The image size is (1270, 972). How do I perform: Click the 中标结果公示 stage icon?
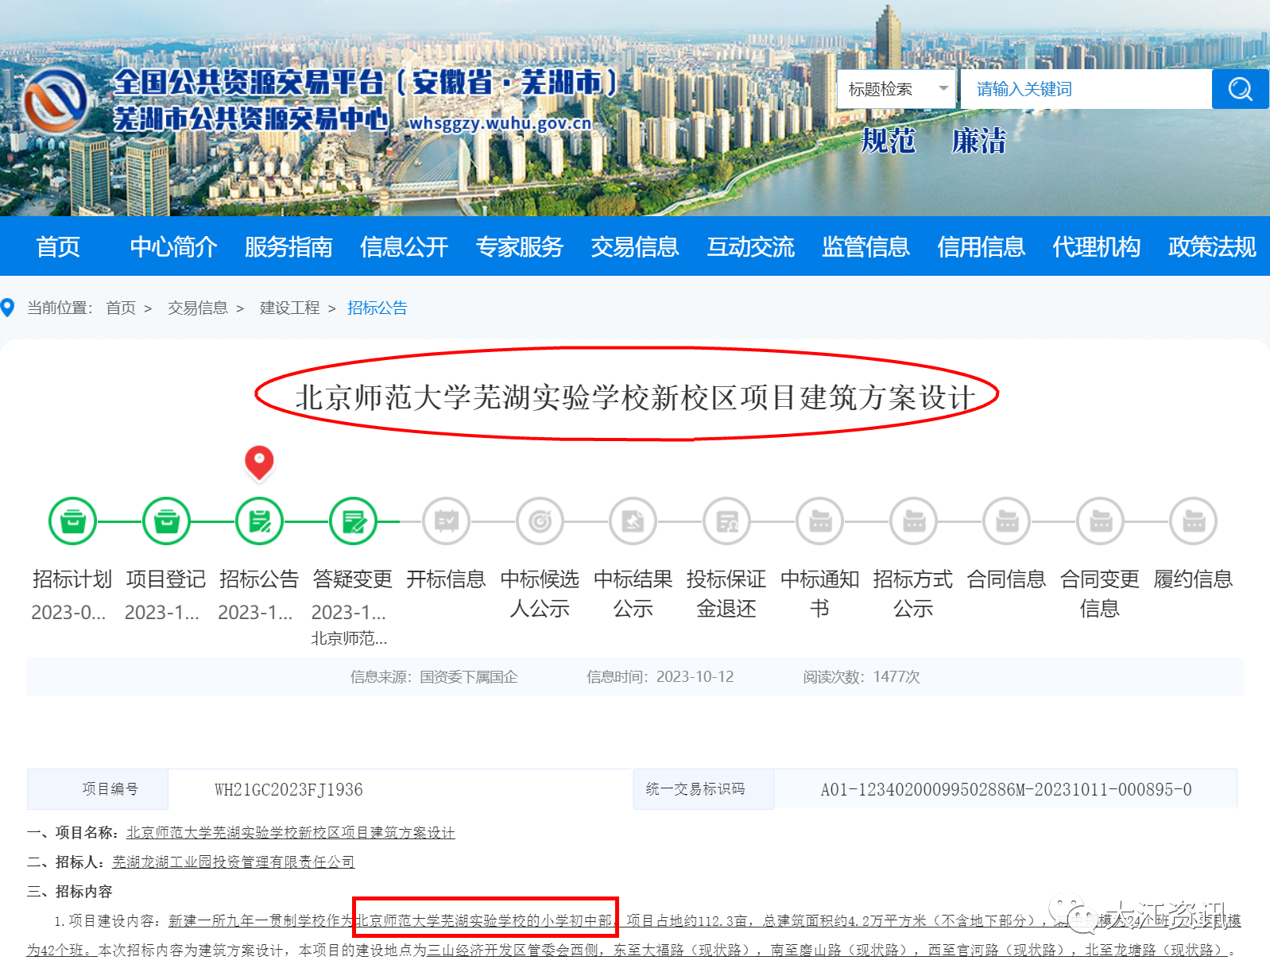[x=633, y=521]
